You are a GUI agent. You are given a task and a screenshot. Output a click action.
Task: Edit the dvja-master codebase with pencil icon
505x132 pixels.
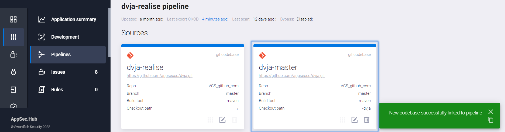[355, 120]
